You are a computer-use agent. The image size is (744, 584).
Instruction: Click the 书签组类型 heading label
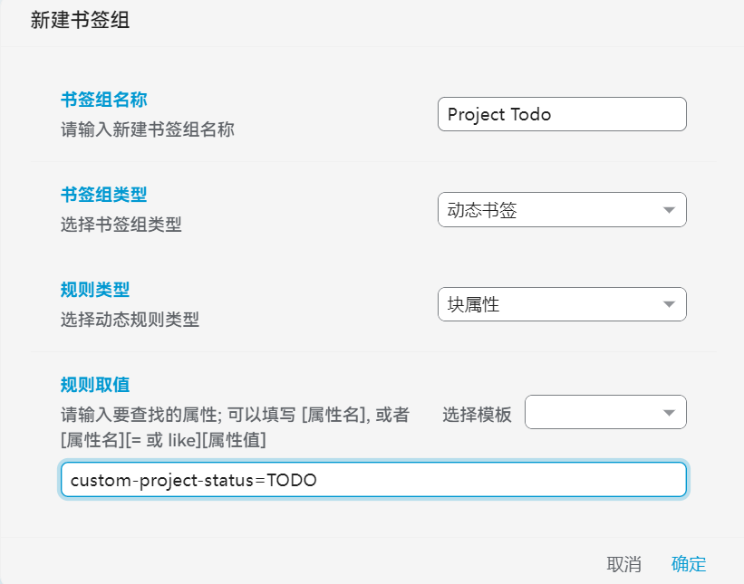click(103, 195)
